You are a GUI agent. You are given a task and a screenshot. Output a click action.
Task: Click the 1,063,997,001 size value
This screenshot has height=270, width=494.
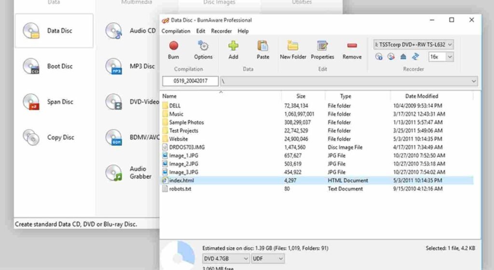[299, 114]
